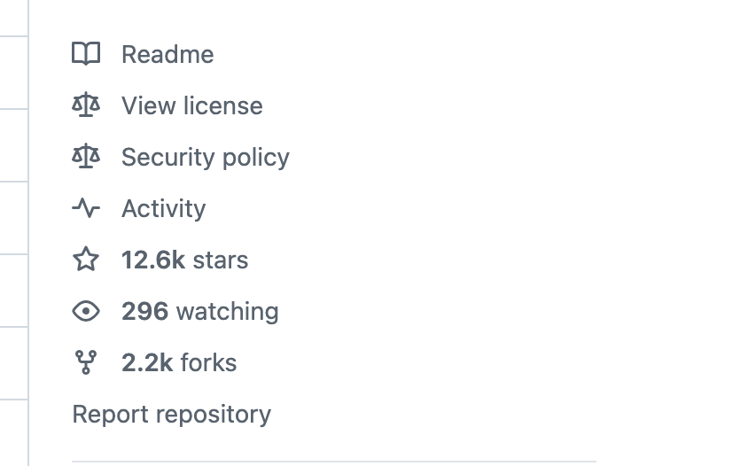Open the Readme link

167,54
